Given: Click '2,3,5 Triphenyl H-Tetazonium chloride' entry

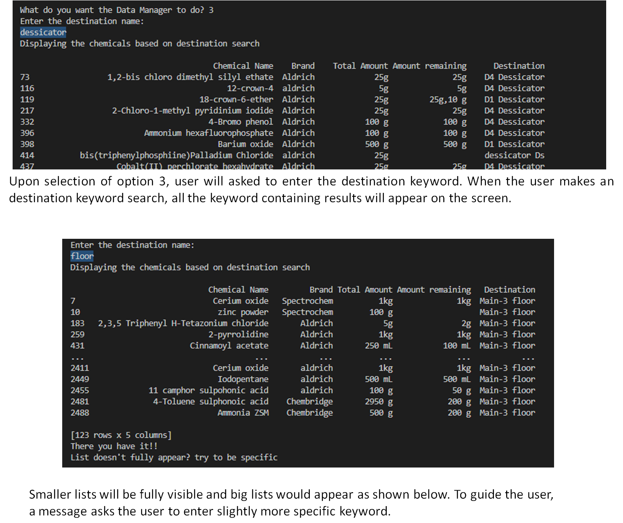Looking at the screenshot, I should click(x=183, y=323).
